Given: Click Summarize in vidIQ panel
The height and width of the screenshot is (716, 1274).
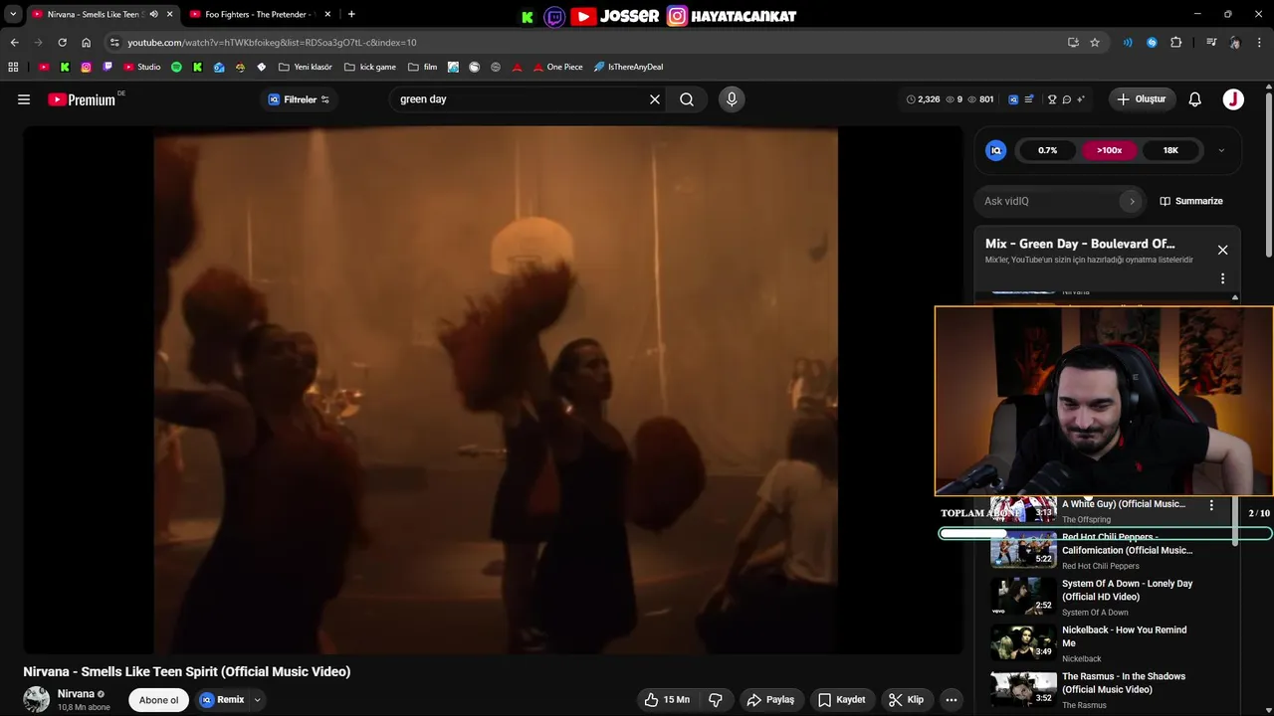Looking at the screenshot, I should (1191, 201).
